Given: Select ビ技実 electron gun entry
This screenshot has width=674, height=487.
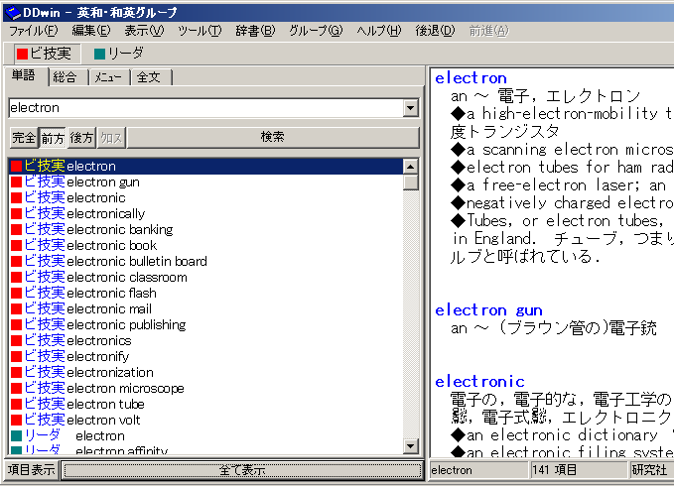Looking at the screenshot, I should (x=205, y=183).
